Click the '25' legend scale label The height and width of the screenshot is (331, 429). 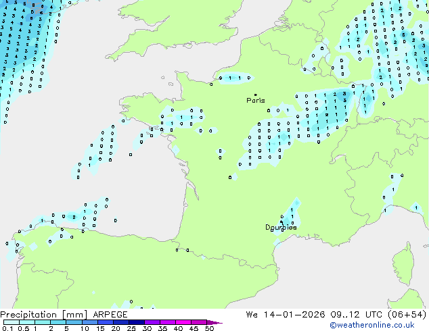pyautogui.click(x=131, y=328)
